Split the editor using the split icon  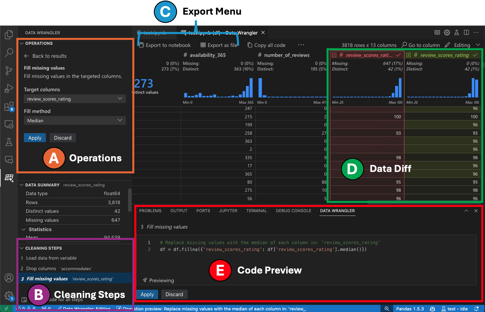click(466, 32)
